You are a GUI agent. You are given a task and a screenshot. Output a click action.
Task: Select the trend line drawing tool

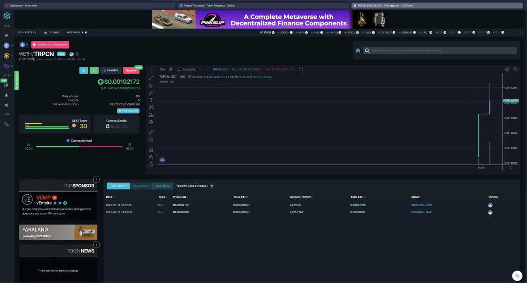151,78
